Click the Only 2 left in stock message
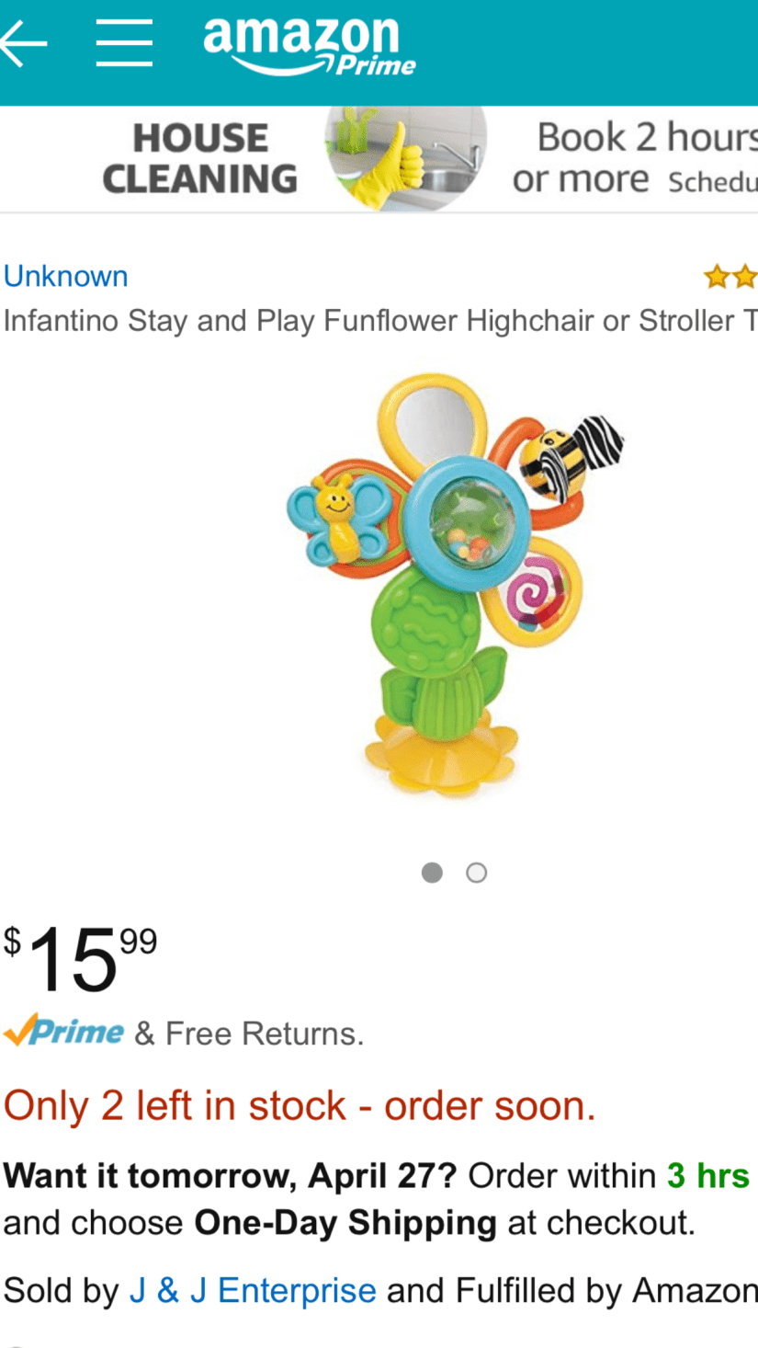This screenshot has height=1348, width=758. coord(300,1105)
